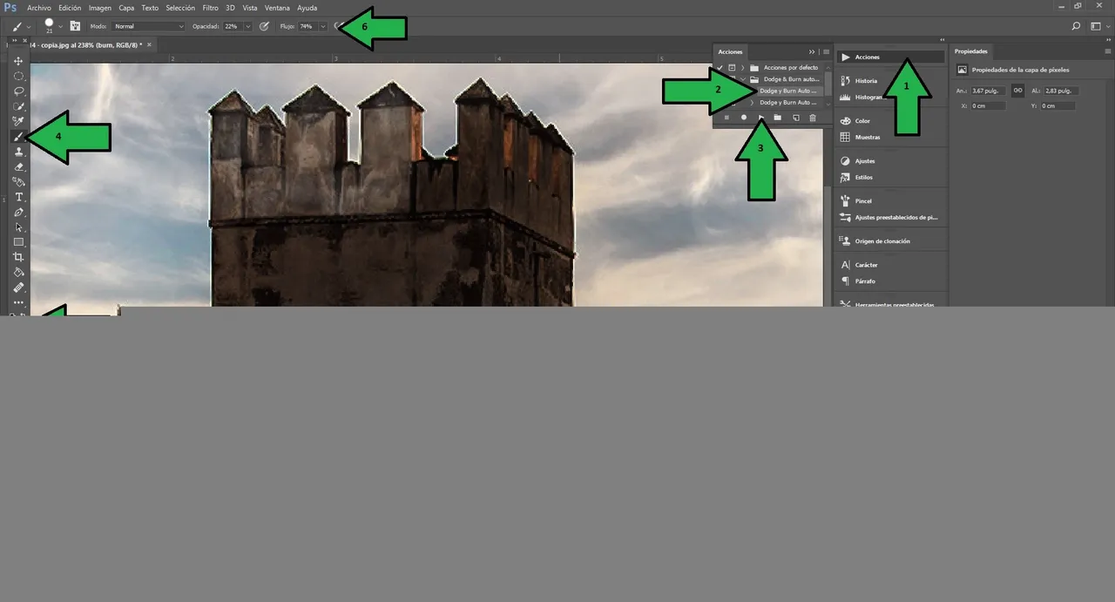Viewport: 1115px width, 602px height.
Task: Select the Move tool
Action: coord(18,61)
